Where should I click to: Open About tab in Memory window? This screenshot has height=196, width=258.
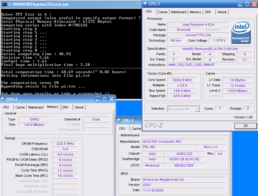point(79,107)
